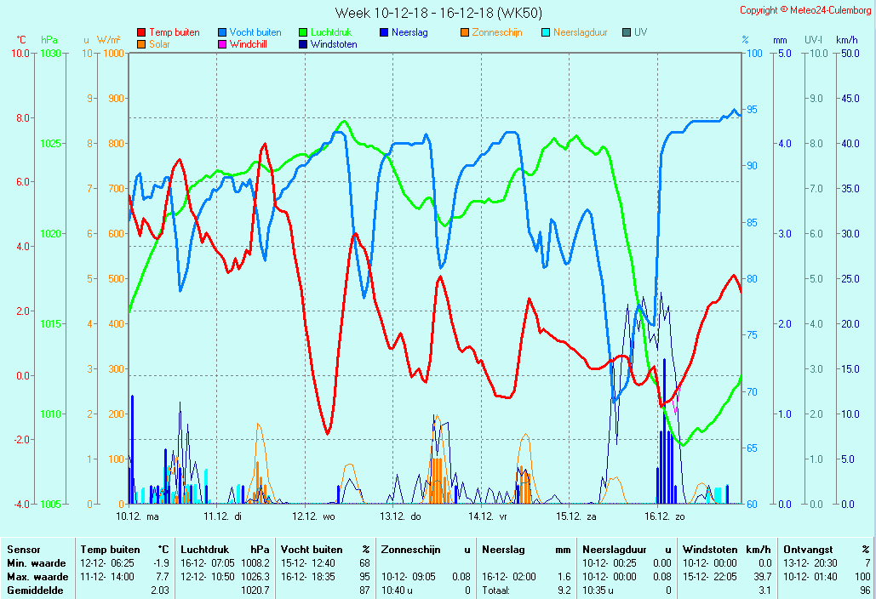Click the magenta Windchill legend swatch

[222, 45]
